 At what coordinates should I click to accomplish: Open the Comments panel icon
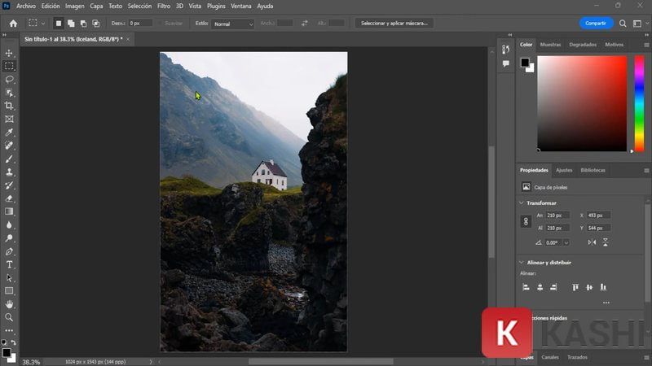click(x=505, y=63)
